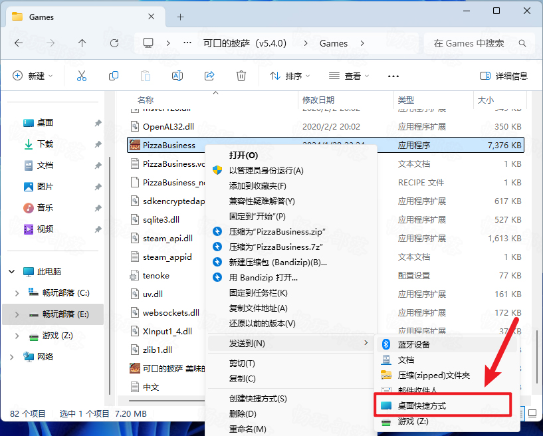Expand breadcrumb chevron after Games
The image size is (543, 436).
click(362, 43)
